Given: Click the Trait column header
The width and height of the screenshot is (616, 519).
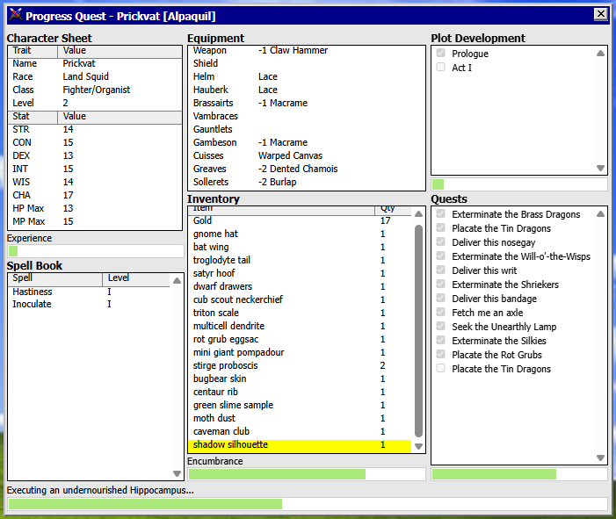Looking at the screenshot, I should [33, 51].
